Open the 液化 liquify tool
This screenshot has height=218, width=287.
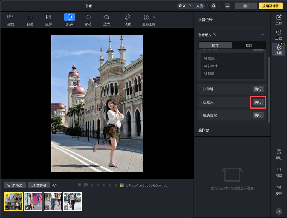pyautogui.click(x=127, y=19)
